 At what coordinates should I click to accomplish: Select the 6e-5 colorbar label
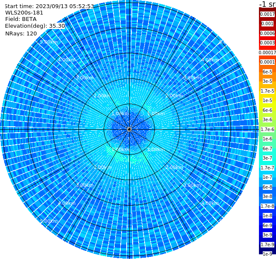(267, 72)
